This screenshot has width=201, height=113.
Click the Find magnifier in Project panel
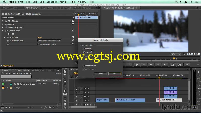(45, 107)
